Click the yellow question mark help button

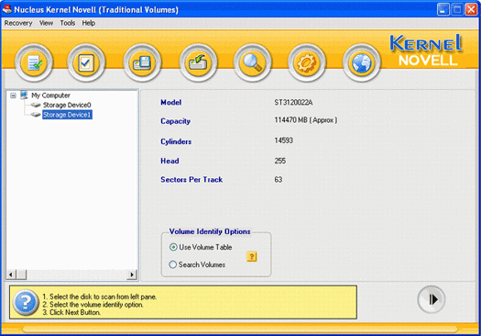(252, 256)
